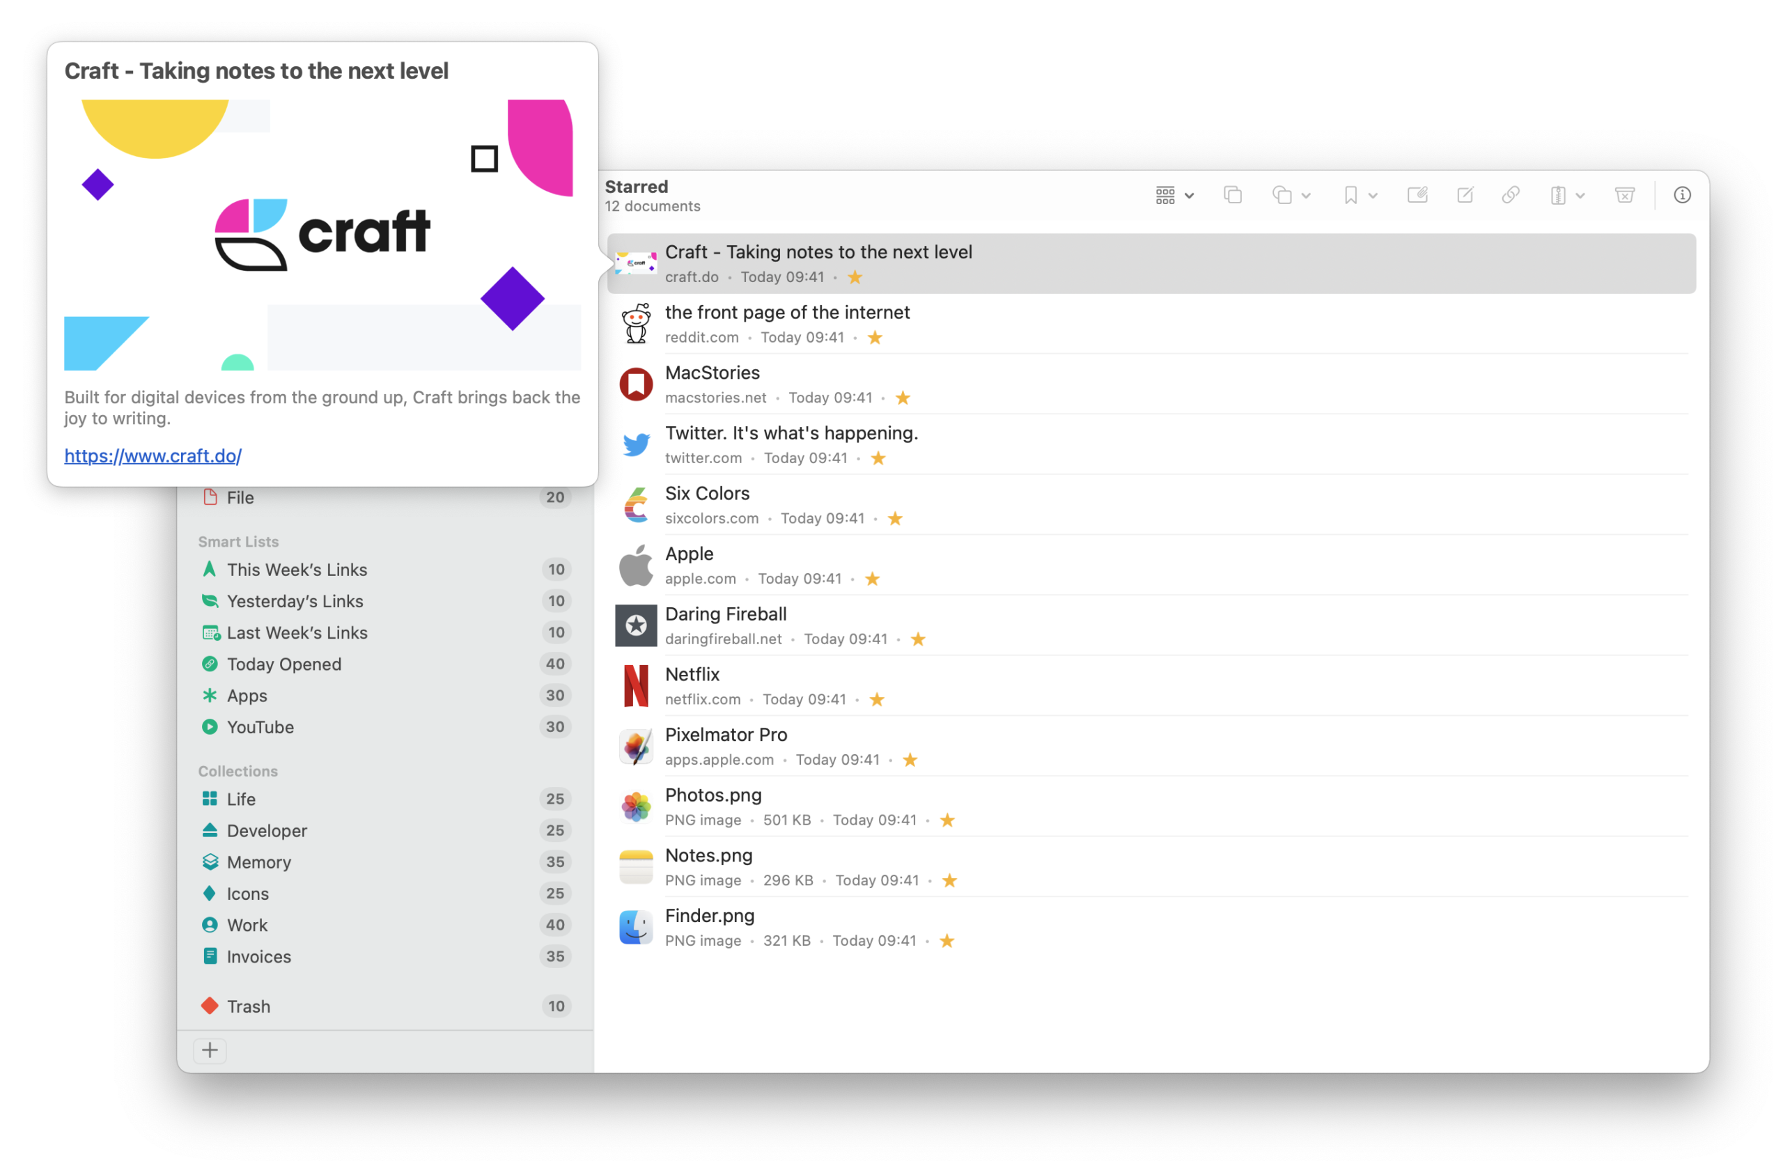1783x1170 pixels.
Task: Toggle the star on the Craft row
Action: tap(855, 277)
